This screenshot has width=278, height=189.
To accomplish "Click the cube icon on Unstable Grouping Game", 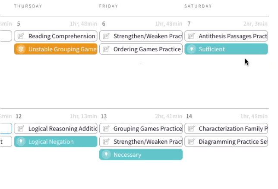I will click(21, 49).
